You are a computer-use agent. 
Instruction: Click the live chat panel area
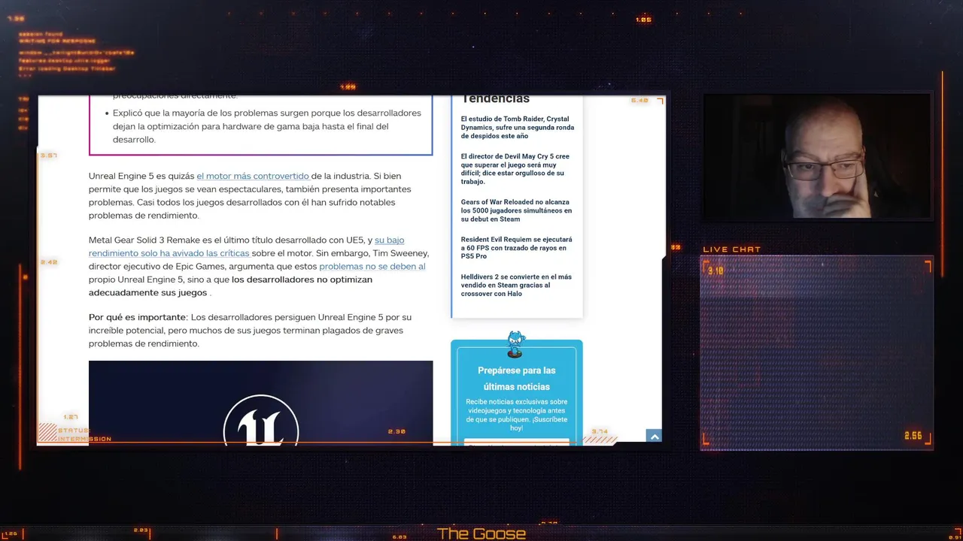(x=817, y=353)
